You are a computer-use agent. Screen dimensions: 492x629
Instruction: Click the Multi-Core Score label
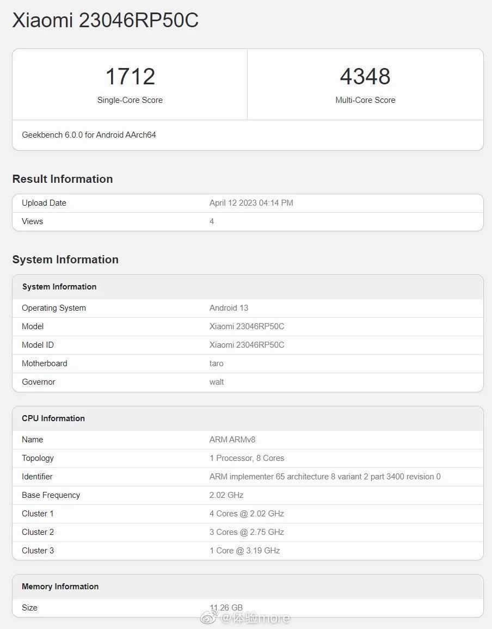[365, 100]
